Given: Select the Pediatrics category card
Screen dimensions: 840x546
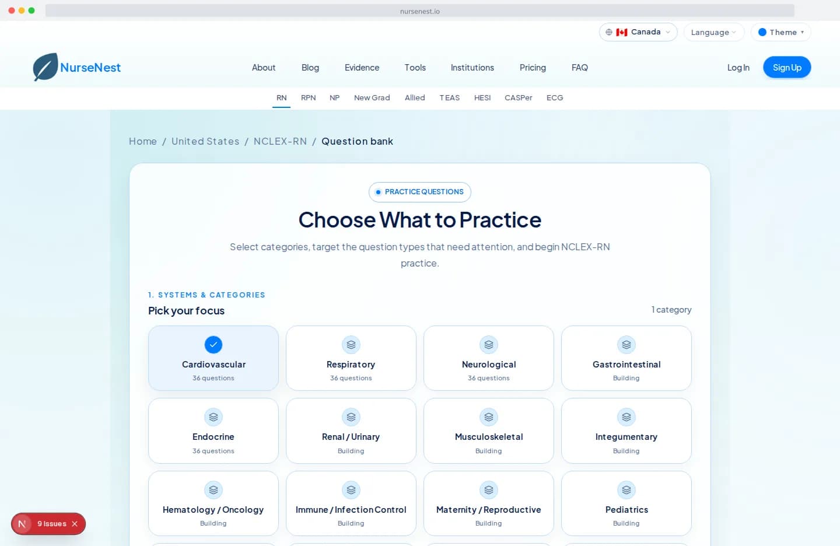Looking at the screenshot, I should pos(626,503).
